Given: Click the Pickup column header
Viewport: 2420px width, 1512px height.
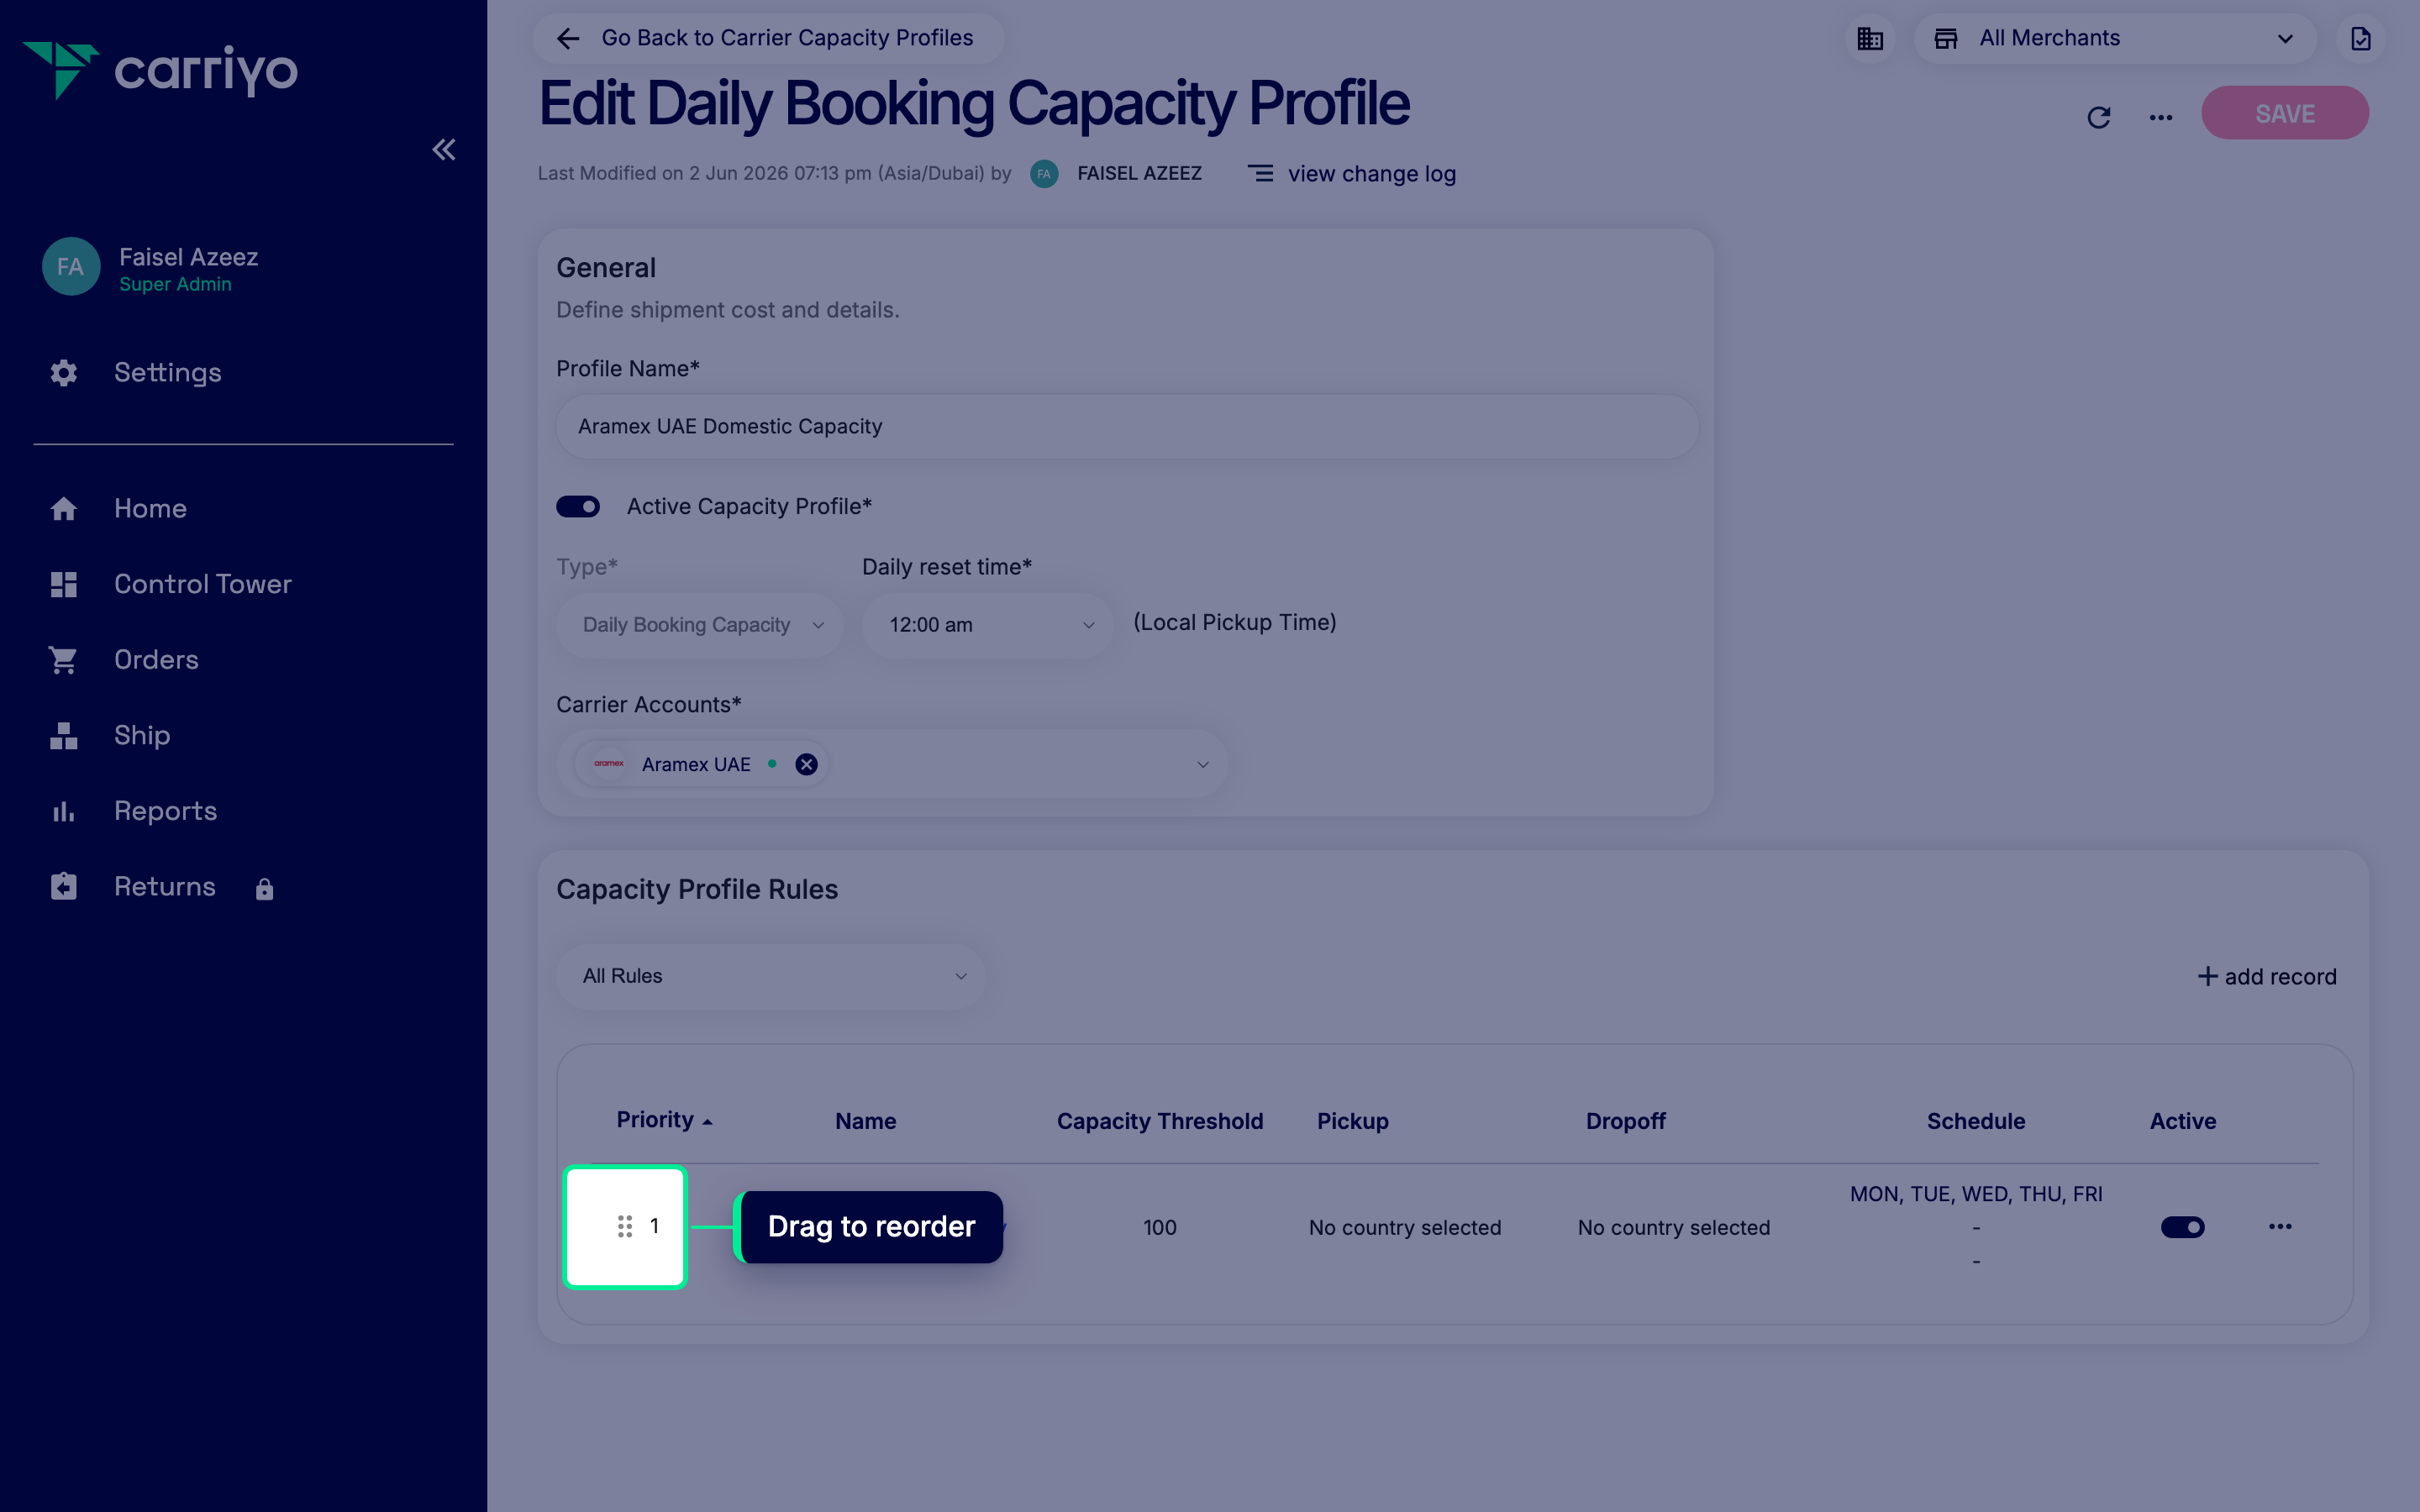Looking at the screenshot, I should 1352,1121.
